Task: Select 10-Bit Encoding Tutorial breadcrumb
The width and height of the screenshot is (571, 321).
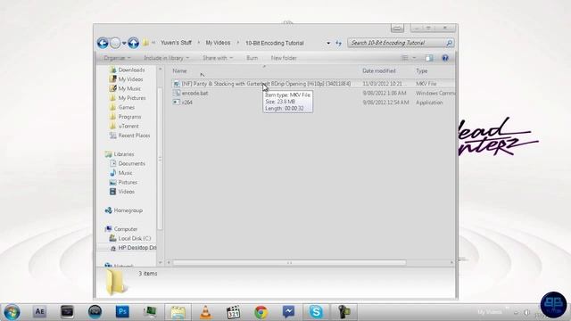Action: pos(274,43)
